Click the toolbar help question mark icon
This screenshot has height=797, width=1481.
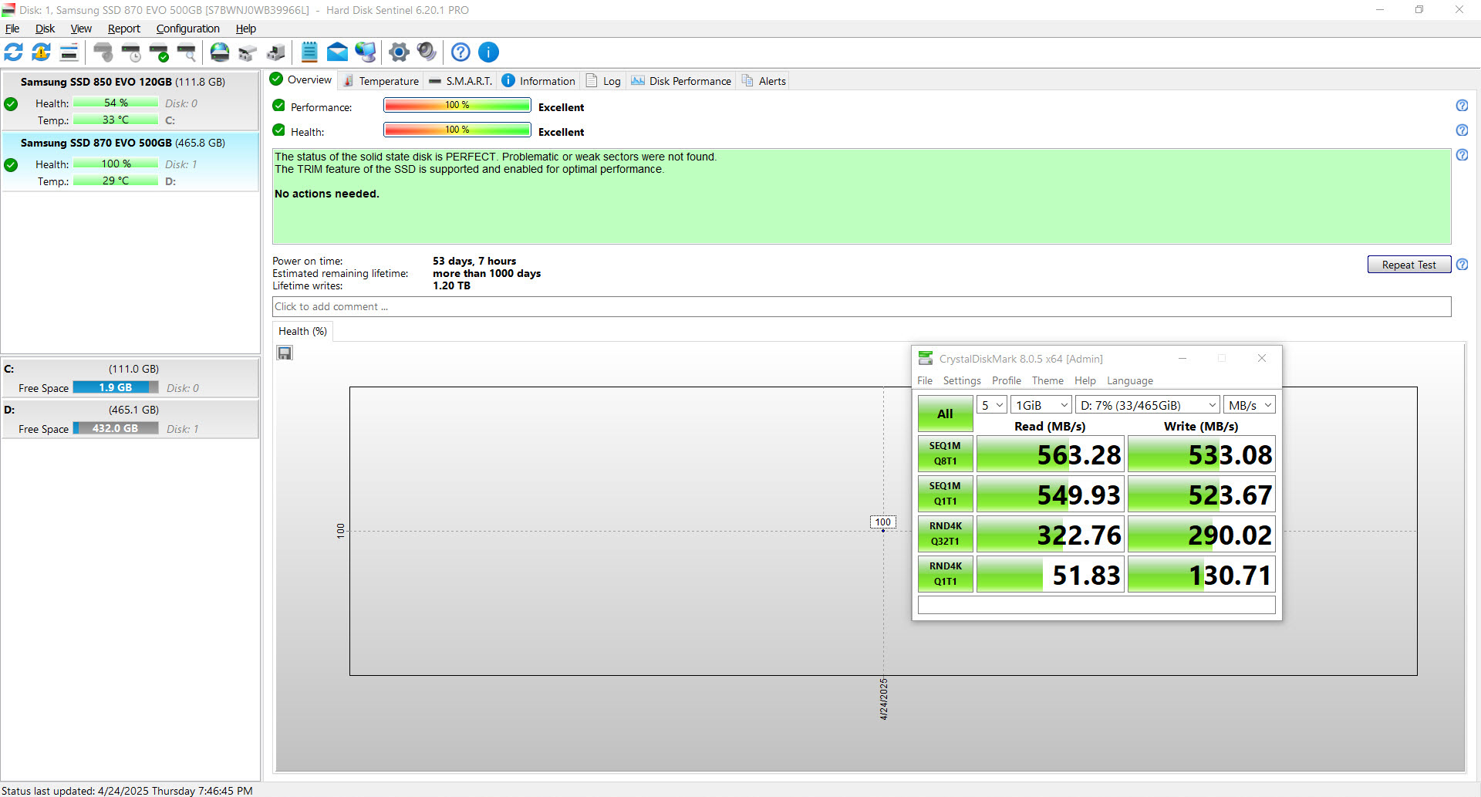[x=460, y=52]
